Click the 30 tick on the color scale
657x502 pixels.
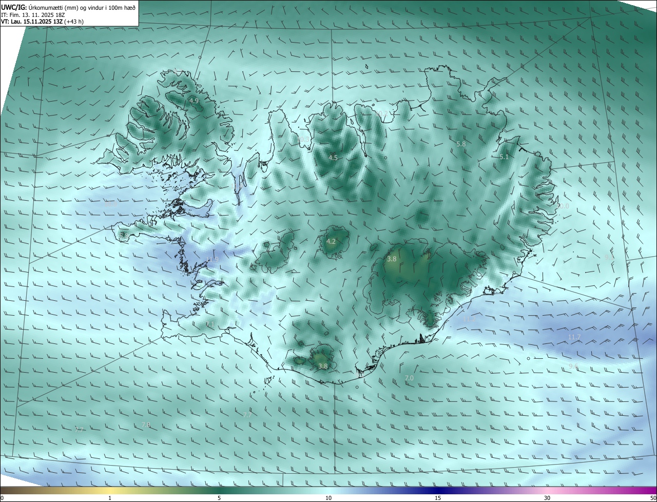click(547, 498)
